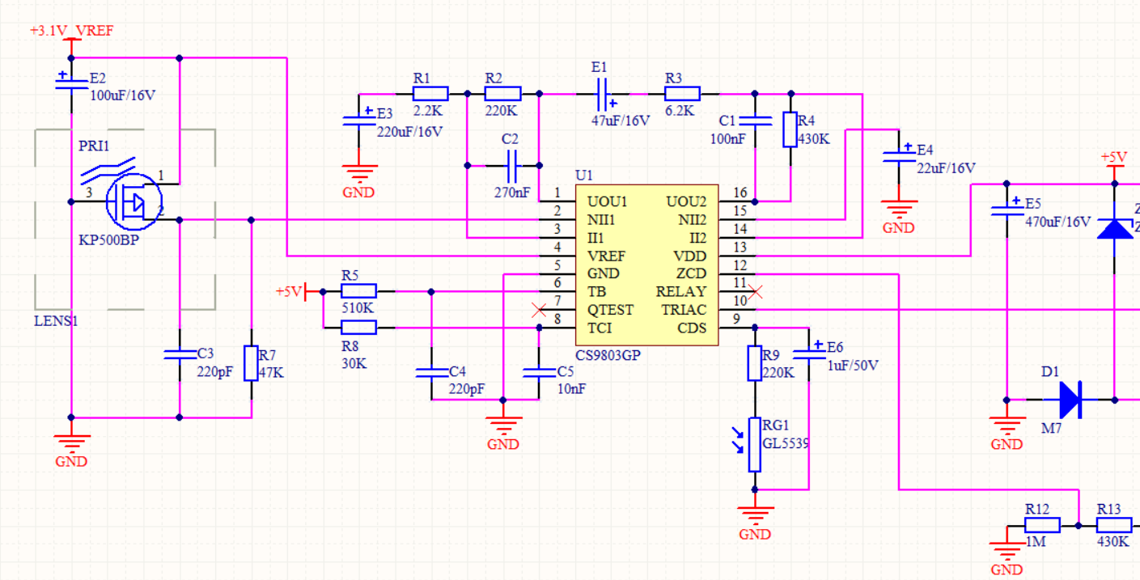1140x580 pixels.
Task: Click the E5 electrolytic capacitor symbol
Action: point(1007,207)
